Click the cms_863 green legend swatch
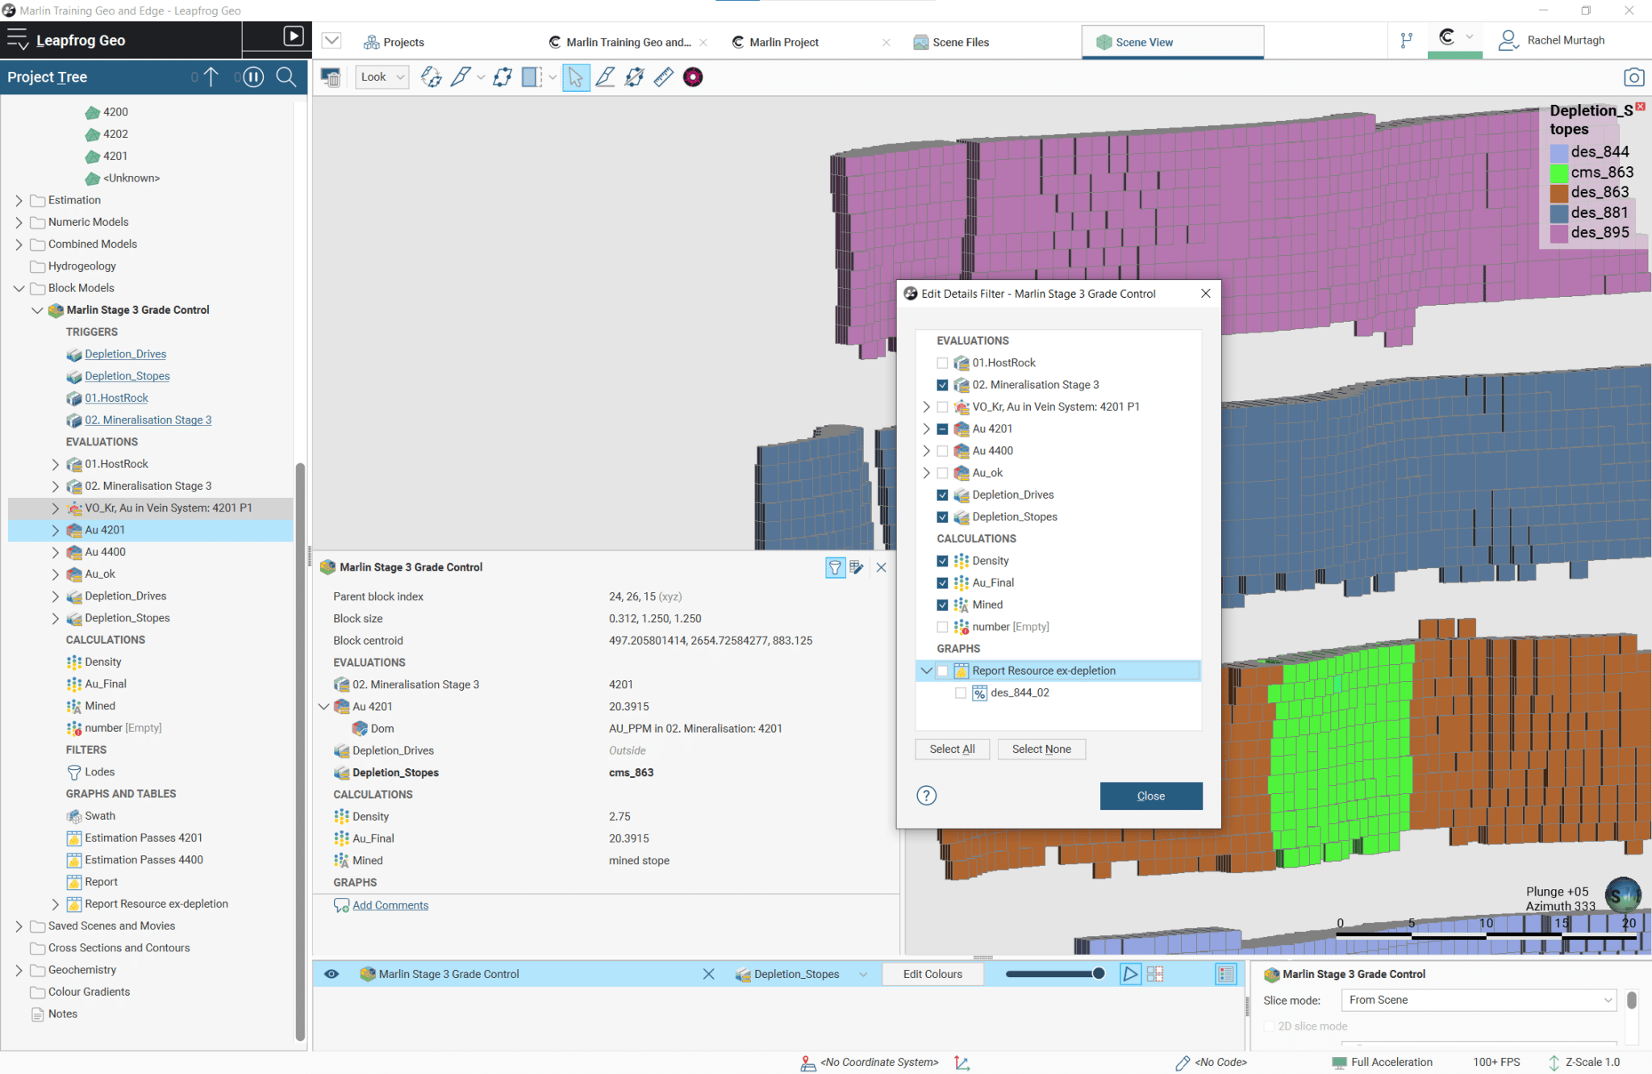 tap(1558, 172)
